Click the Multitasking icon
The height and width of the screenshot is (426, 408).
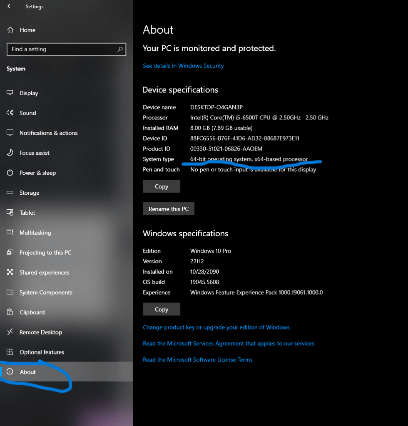coord(10,232)
